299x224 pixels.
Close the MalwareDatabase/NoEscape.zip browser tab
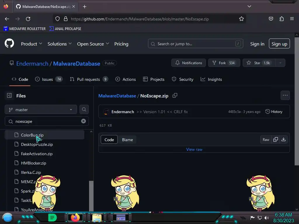(74, 6)
